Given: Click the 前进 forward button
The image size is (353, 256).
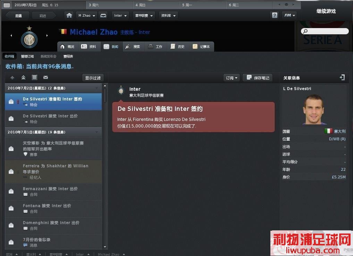Looking at the screenshot, I should (43, 16).
